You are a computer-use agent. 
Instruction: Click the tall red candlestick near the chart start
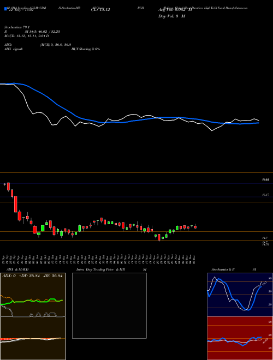point(16,204)
